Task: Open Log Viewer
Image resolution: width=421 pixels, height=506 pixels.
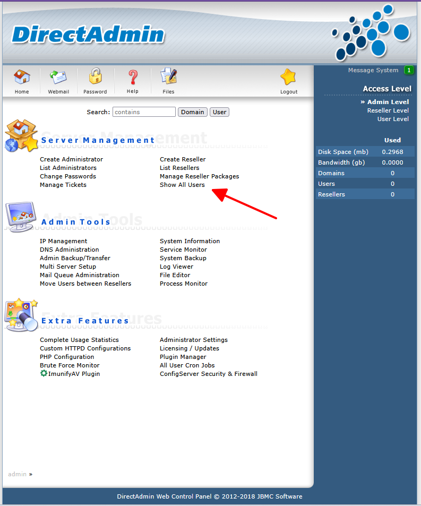Action: click(176, 267)
